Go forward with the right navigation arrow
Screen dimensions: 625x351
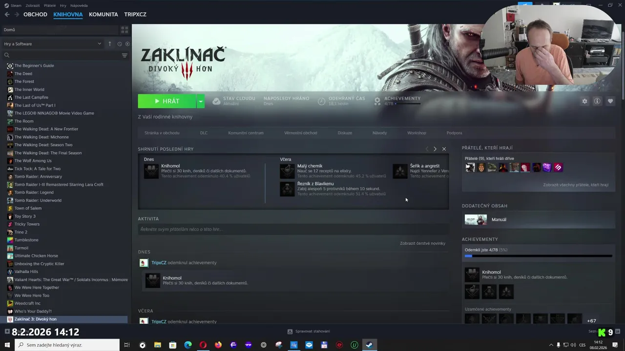pyautogui.click(x=17, y=15)
